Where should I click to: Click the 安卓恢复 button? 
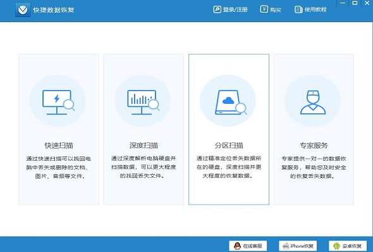(348, 246)
